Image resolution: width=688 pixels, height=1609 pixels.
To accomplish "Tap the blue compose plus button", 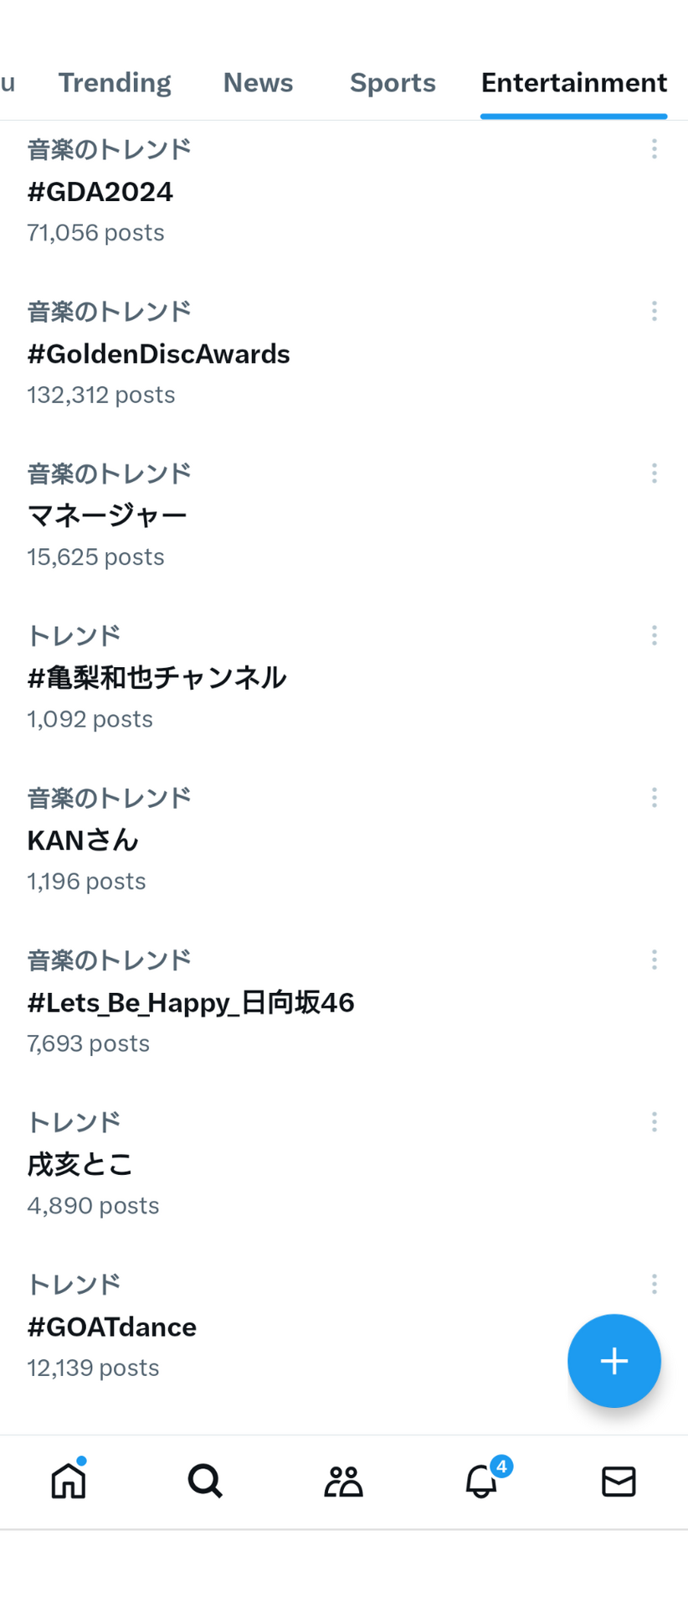I will point(614,1360).
